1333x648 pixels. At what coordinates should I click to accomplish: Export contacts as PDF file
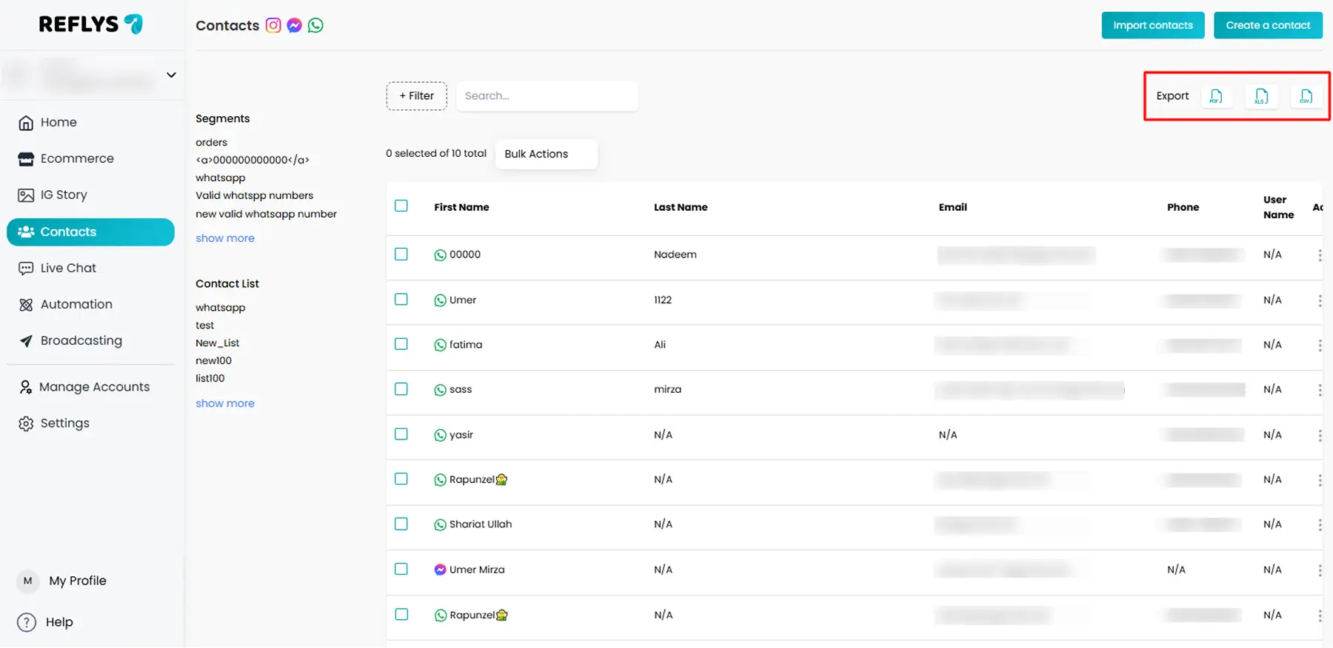coord(1216,96)
